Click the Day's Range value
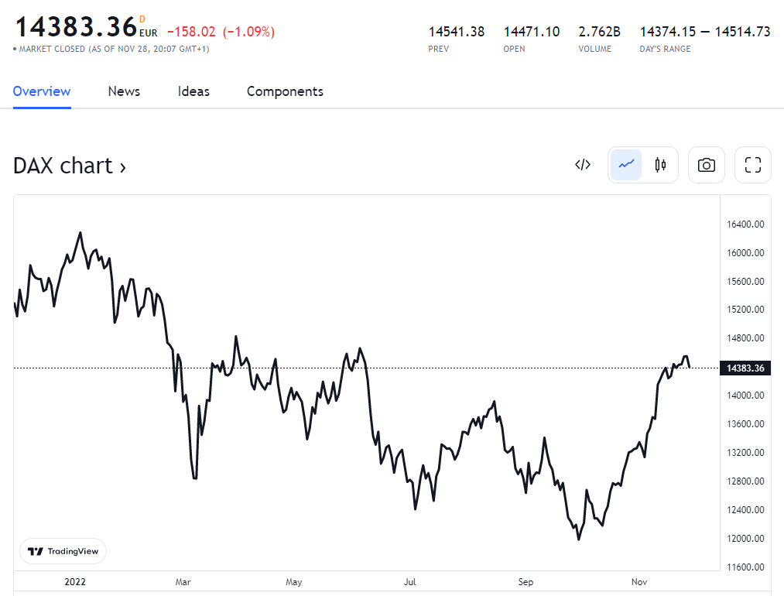The image size is (784, 596). pos(704,32)
